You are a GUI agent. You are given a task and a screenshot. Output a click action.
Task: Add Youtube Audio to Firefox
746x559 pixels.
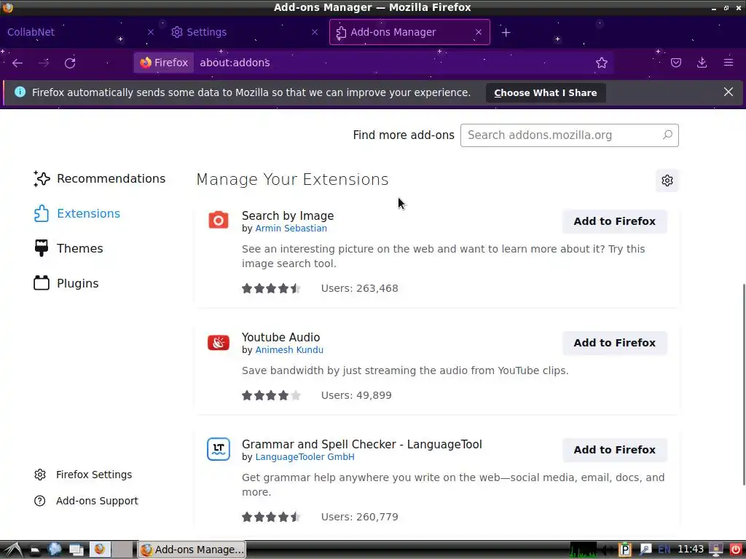pyautogui.click(x=614, y=343)
